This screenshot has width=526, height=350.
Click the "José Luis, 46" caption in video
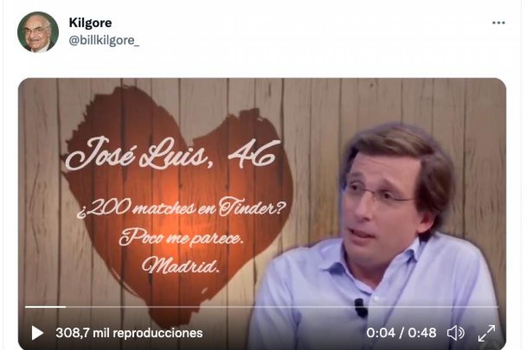point(173,154)
